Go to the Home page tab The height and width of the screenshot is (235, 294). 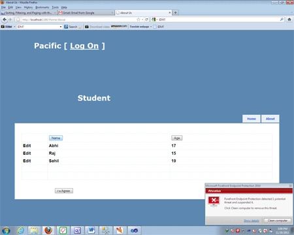252,119
